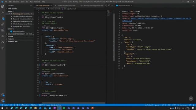Open the Live Share view icon
The height and width of the screenshot is (110, 196).
pyautogui.click(x=3, y=48)
